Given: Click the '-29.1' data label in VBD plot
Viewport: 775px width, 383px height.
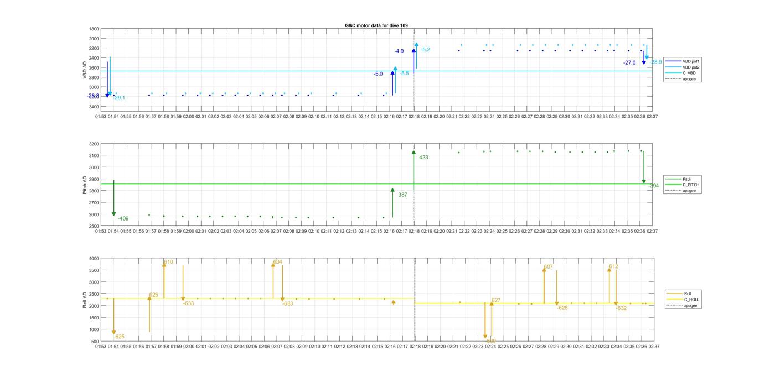Looking at the screenshot, I should tap(119, 98).
